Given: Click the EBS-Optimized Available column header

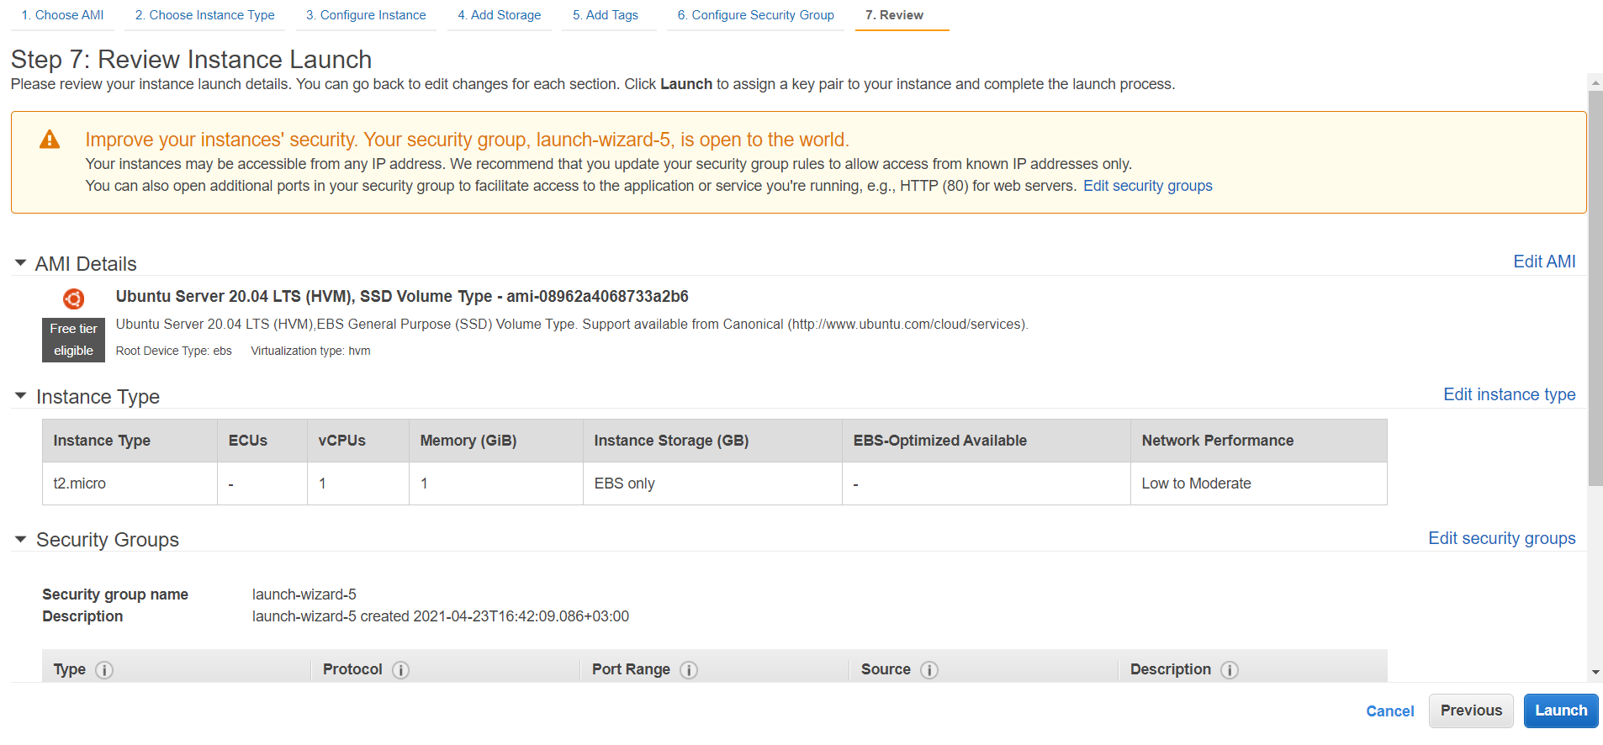Looking at the screenshot, I should tap(986, 441).
